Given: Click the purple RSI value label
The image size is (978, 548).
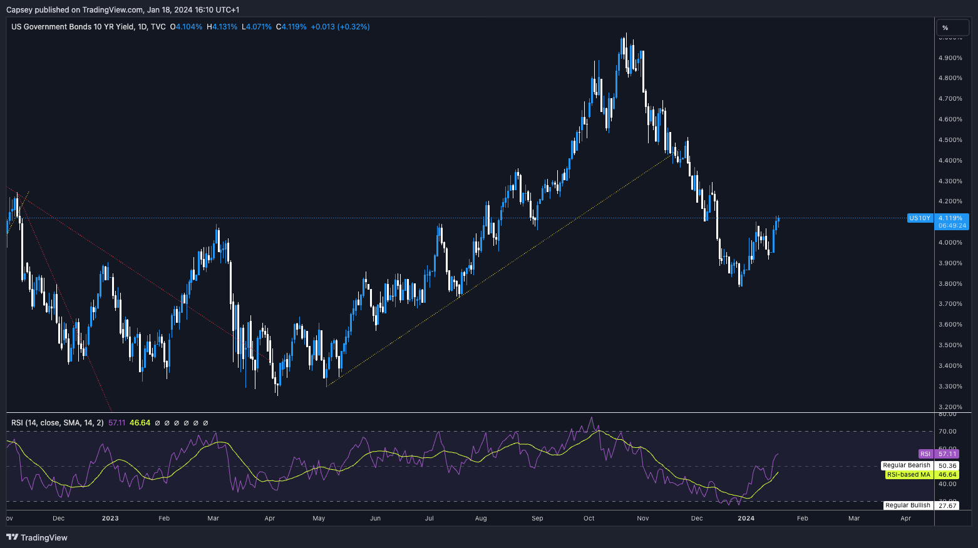Looking at the screenshot, I should click(925, 454).
